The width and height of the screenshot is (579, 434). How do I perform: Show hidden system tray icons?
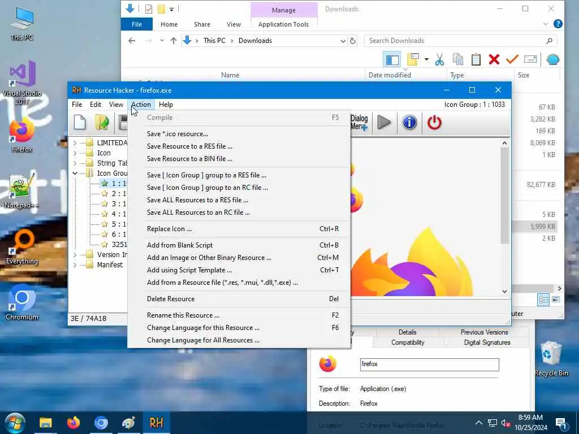[x=478, y=423]
